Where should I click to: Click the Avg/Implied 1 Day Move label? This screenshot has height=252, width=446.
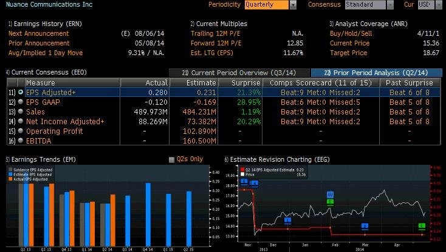tap(46, 53)
